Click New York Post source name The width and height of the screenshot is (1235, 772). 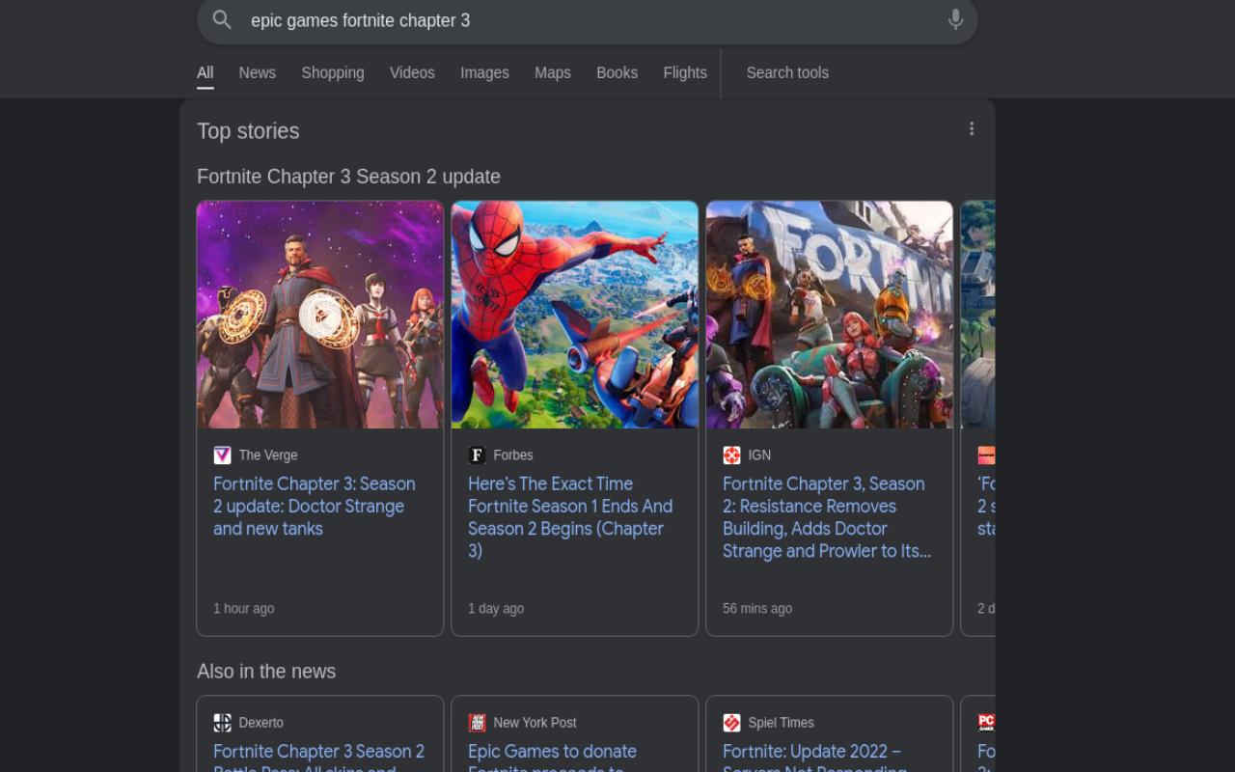pos(535,722)
